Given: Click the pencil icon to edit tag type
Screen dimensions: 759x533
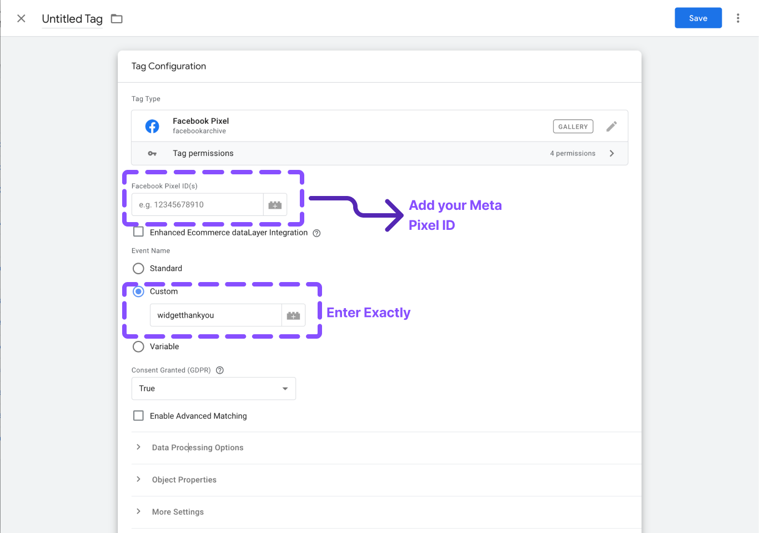Looking at the screenshot, I should coord(611,127).
